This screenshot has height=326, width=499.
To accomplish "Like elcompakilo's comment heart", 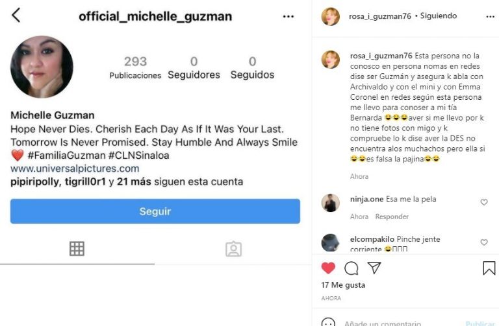I will 483,242.
